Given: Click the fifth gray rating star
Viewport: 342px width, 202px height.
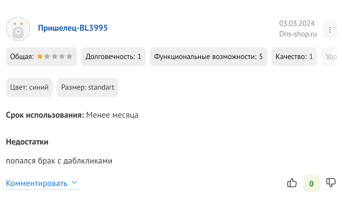Looking at the screenshot, I should pos(69,57).
